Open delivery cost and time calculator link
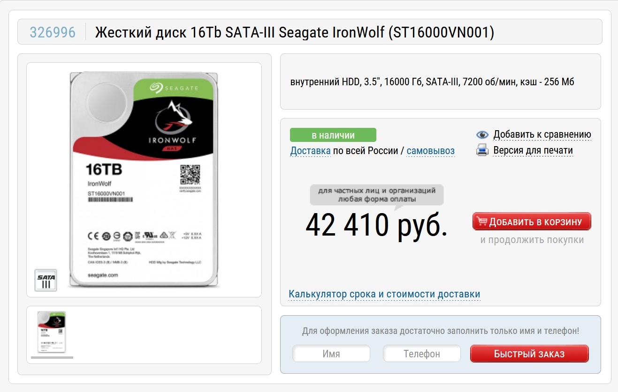Viewport: 618px width, 392px height. tap(384, 294)
